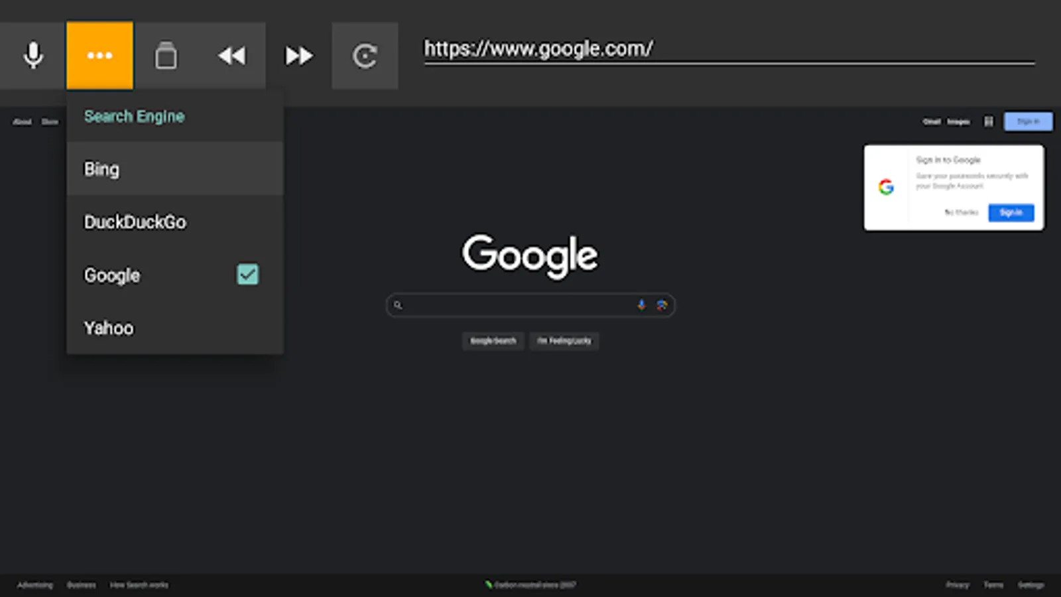The height and width of the screenshot is (597, 1061).
Task: Select Bing as the search engine
Action: pyautogui.click(x=175, y=169)
